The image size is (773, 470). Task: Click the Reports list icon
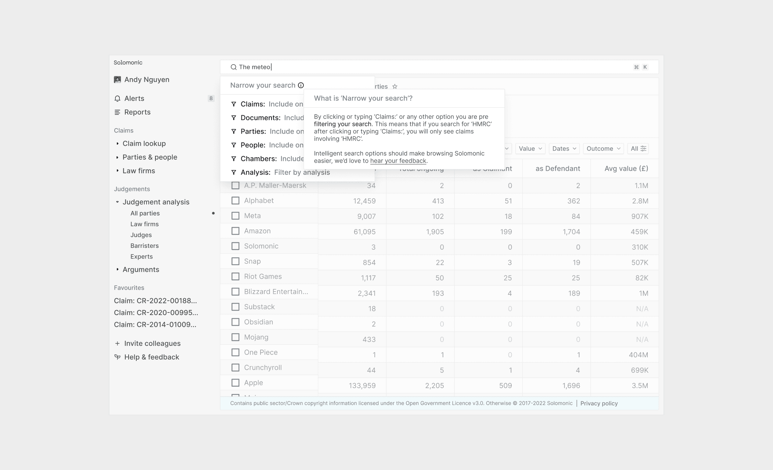point(118,112)
